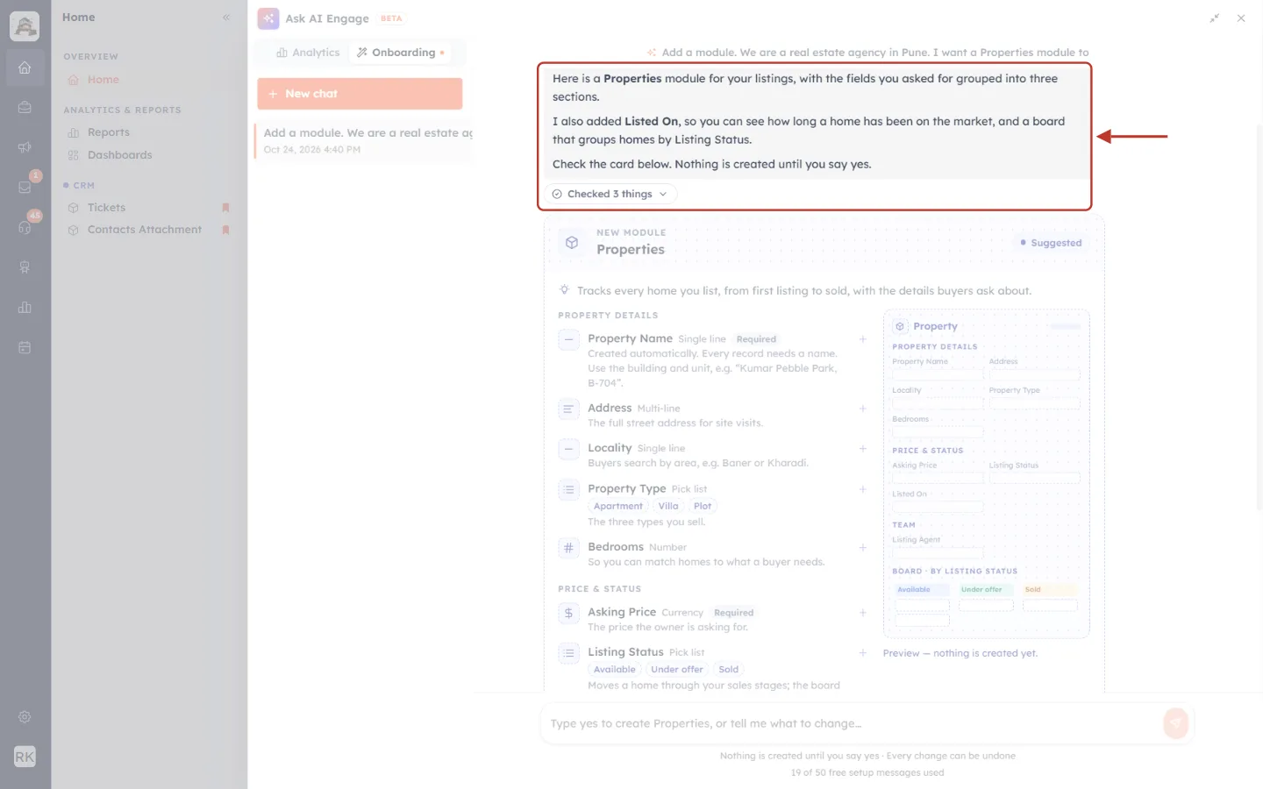Open the home icon in the left rail

[25, 68]
